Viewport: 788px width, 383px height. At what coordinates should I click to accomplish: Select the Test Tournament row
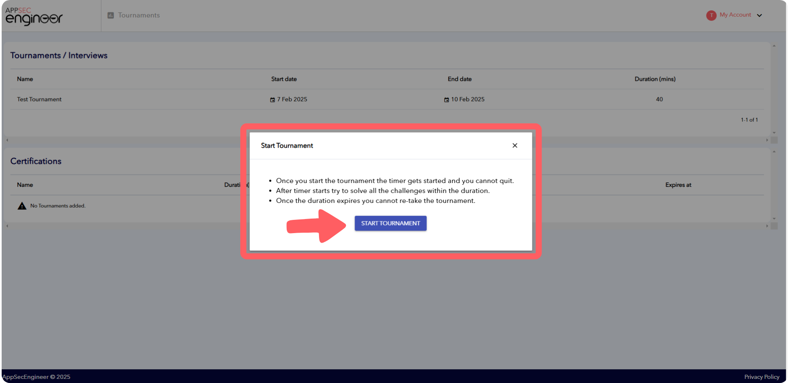(39, 99)
